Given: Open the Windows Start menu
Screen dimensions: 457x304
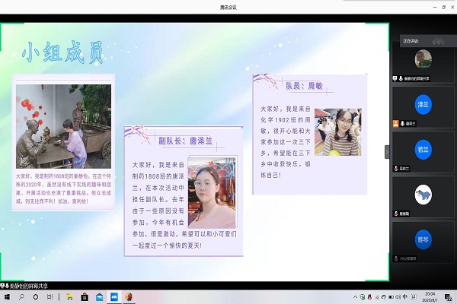Looking at the screenshot, I should 6,296.
